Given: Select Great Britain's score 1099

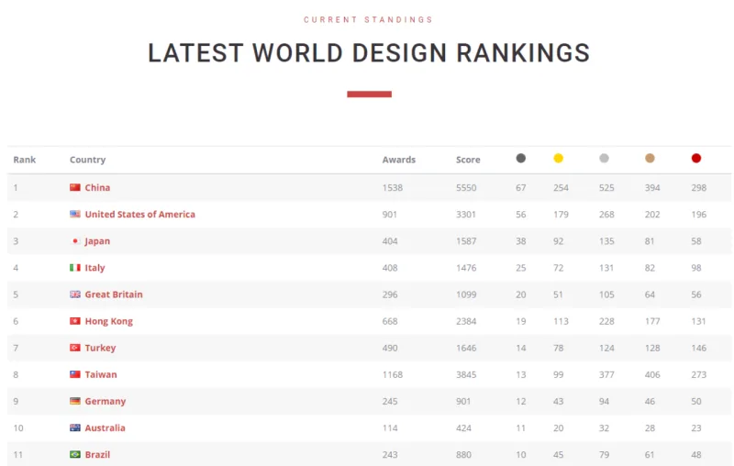Looking at the screenshot, I should click(x=466, y=294).
